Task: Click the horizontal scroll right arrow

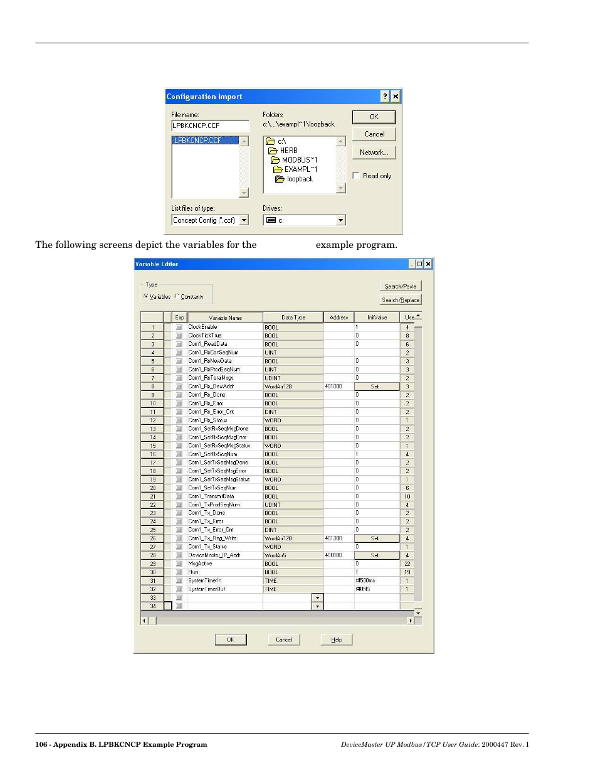Action: [x=411, y=621]
